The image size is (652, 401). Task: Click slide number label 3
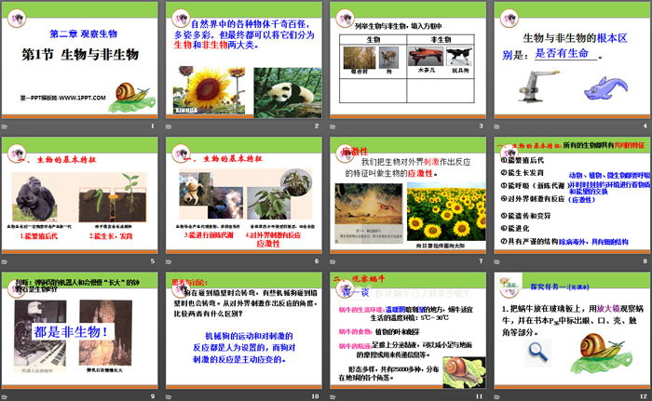tap(482, 126)
